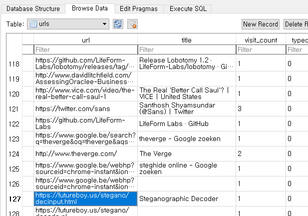Select row number 125 header

click(14, 169)
